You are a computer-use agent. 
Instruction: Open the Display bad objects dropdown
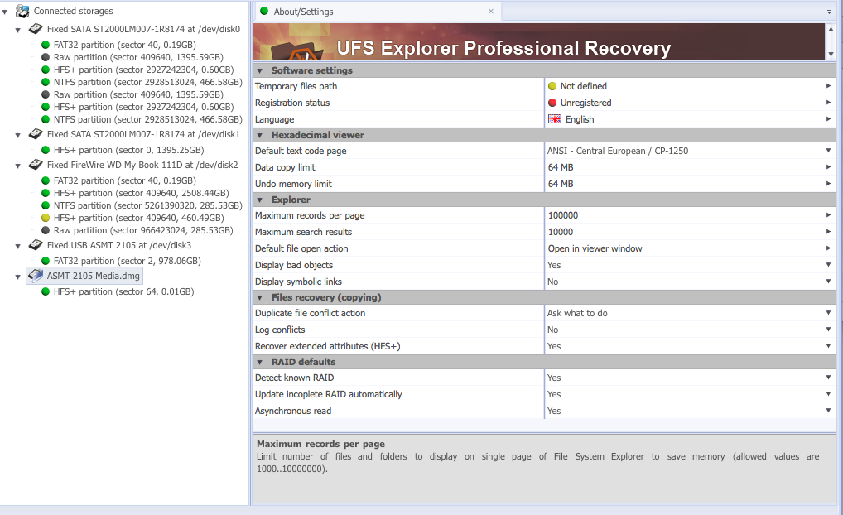(828, 264)
